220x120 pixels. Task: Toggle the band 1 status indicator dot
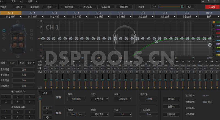coord(45,87)
